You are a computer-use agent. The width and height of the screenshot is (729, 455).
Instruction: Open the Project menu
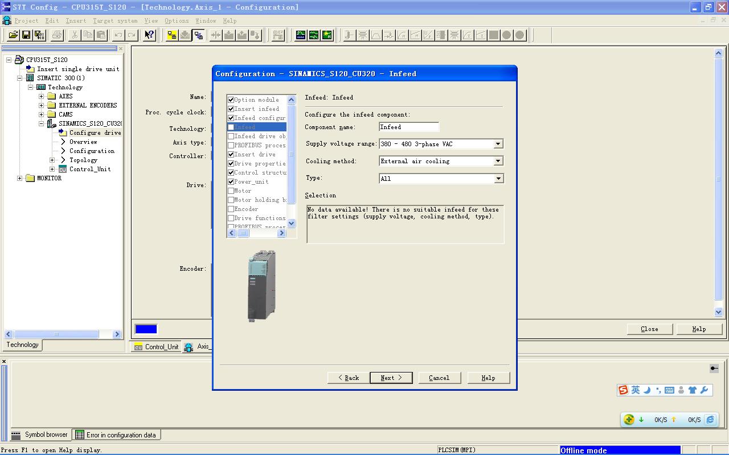click(26, 20)
